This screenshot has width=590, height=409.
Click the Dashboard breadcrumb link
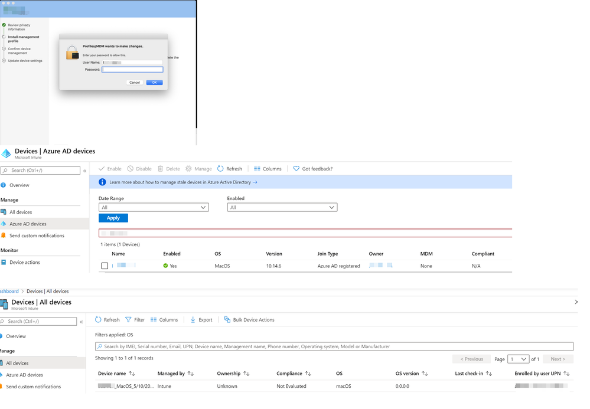click(9, 292)
